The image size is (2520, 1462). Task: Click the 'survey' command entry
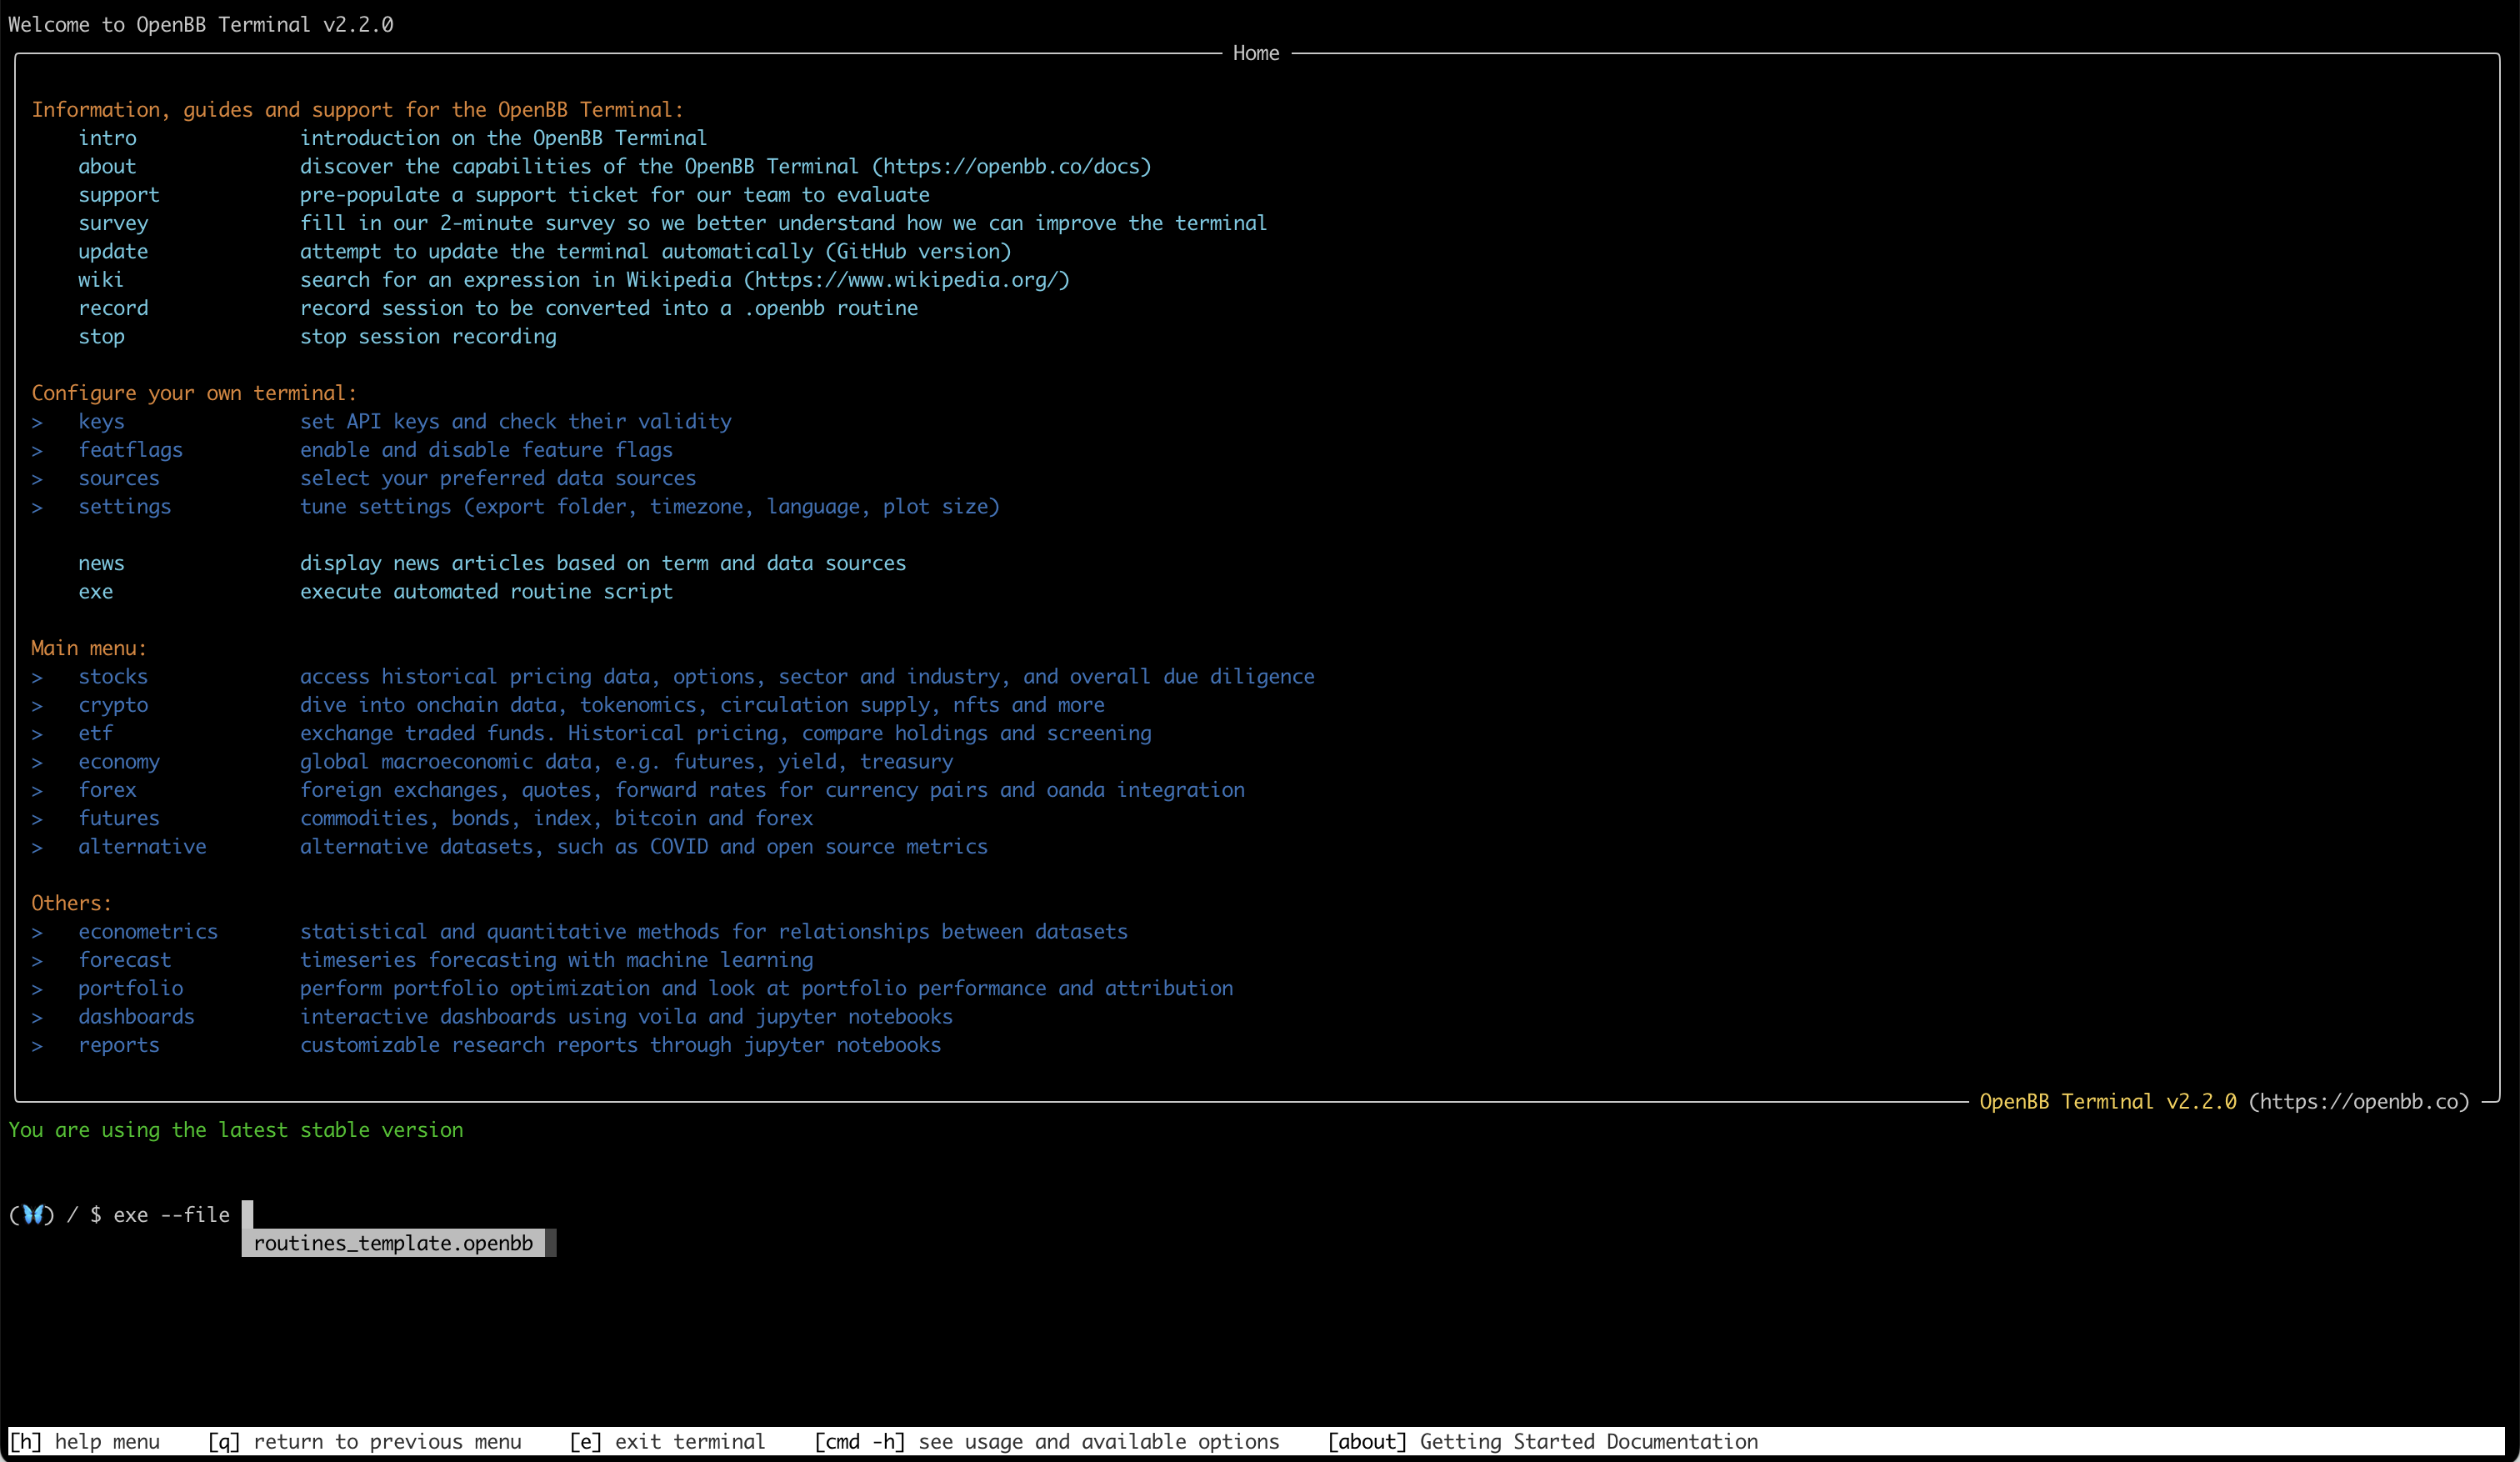tap(113, 223)
